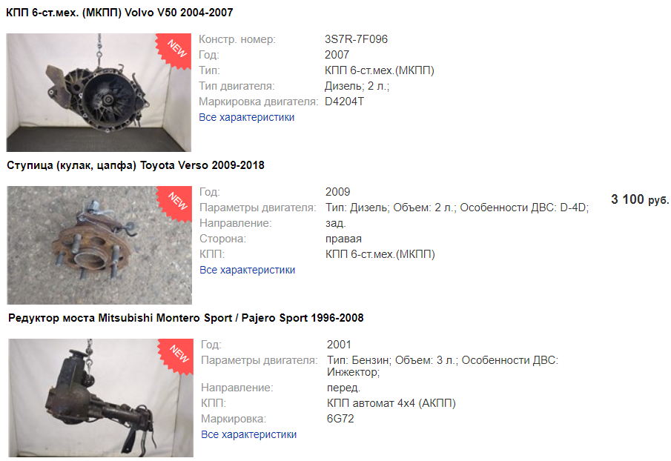Click the side value правая
Image resolution: width=671 pixels, height=461 pixels.
(x=343, y=239)
